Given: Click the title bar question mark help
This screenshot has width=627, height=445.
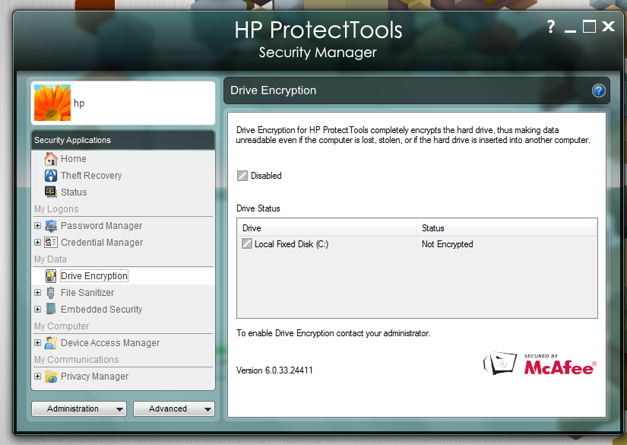Looking at the screenshot, I should 551,27.
